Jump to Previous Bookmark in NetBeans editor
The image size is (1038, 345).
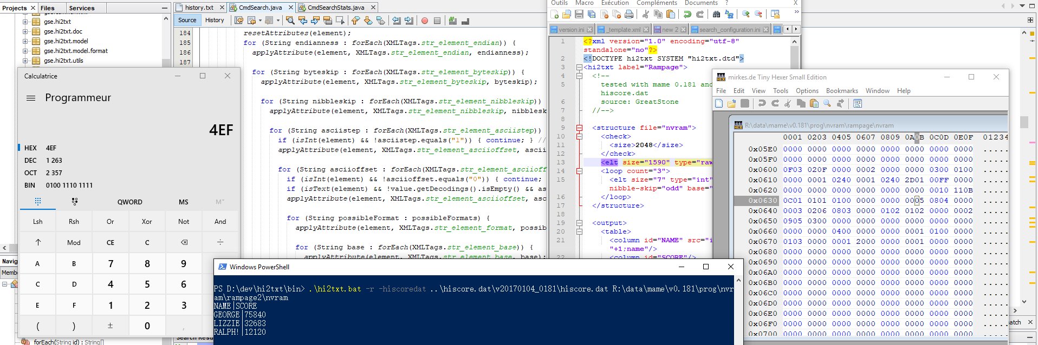pos(355,21)
